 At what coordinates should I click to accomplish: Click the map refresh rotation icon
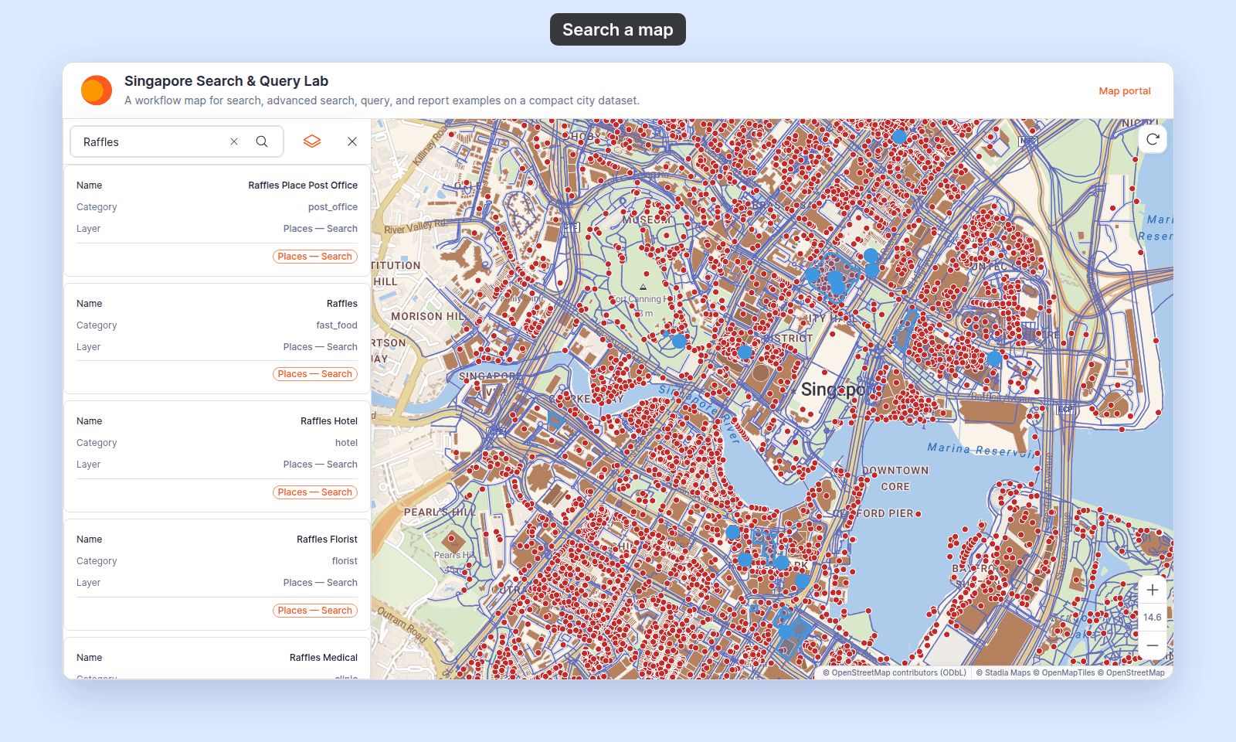coord(1153,139)
